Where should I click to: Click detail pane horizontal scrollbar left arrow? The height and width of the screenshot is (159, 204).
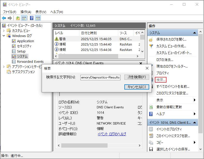tap(59, 146)
